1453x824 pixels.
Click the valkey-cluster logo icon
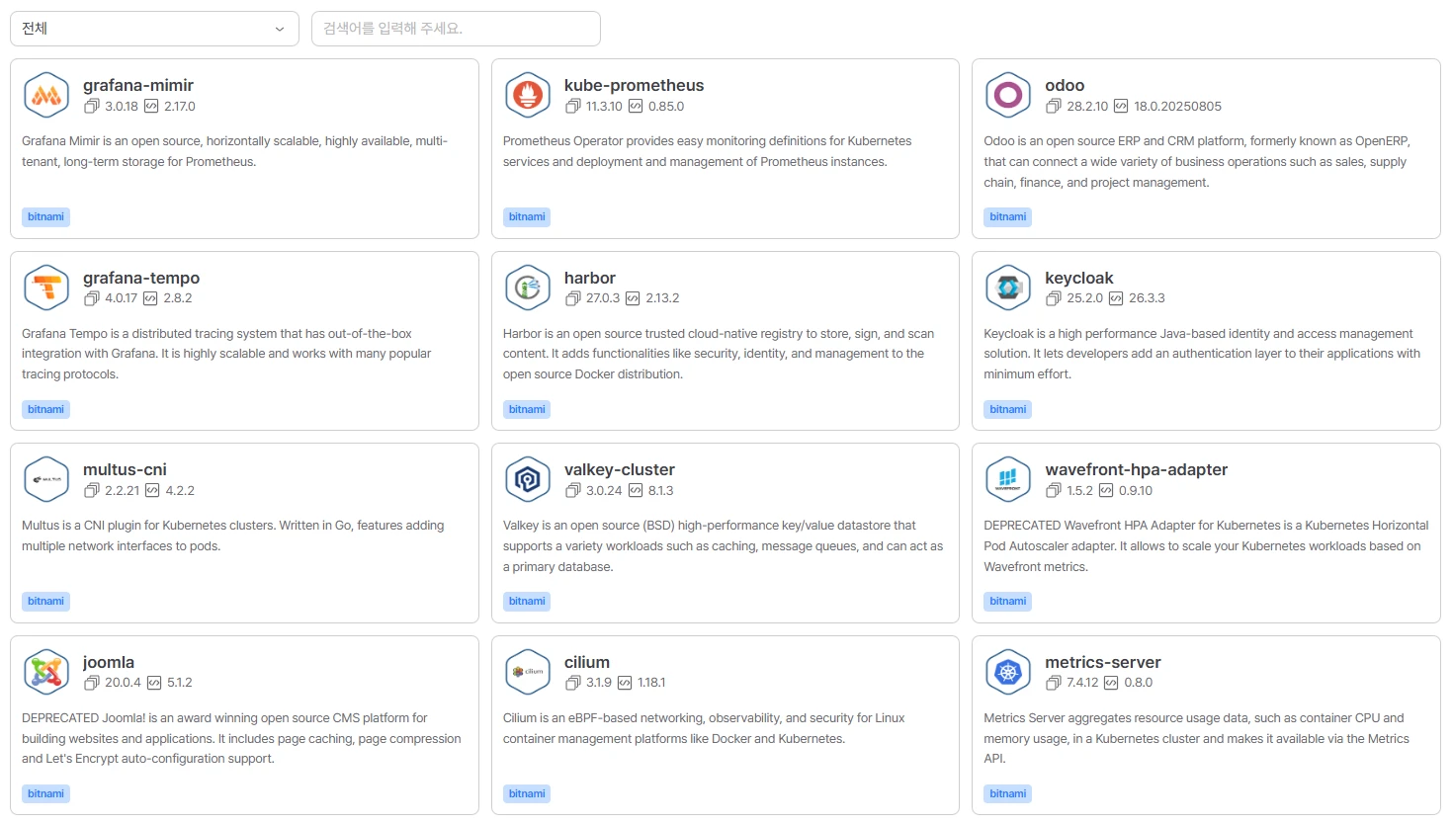coord(528,480)
